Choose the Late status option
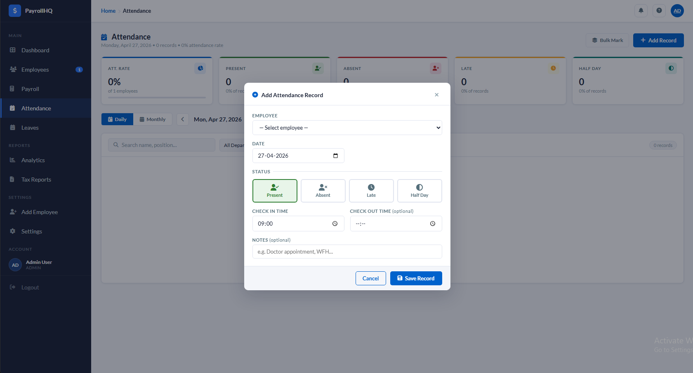Image resolution: width=693 pixels, height=373 pixels. [x=371, y=191]
